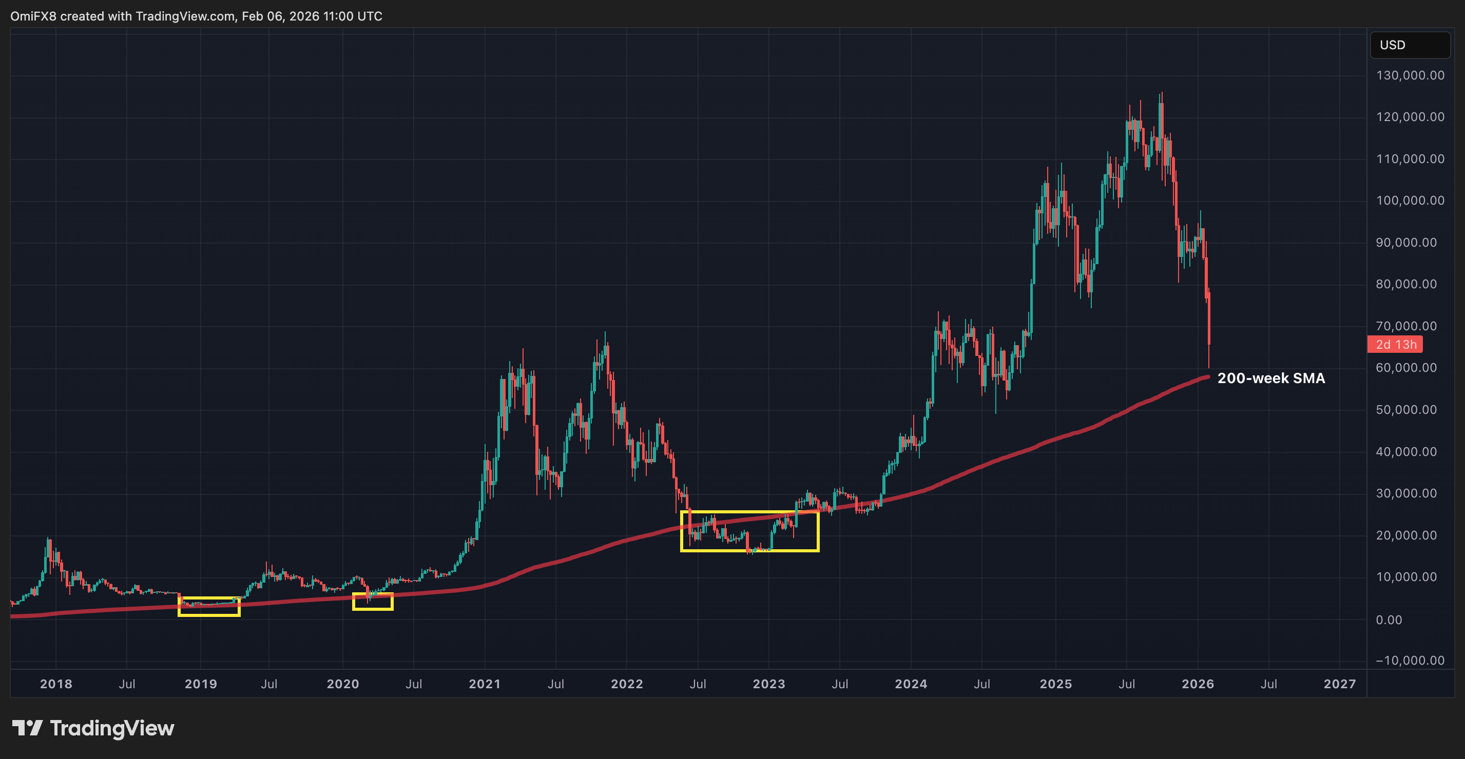Image resolution: width=1465 pixels, height=759 pixels.
Task: Click the 60,000.00 price axis label
Action: tap(1406, 368)
